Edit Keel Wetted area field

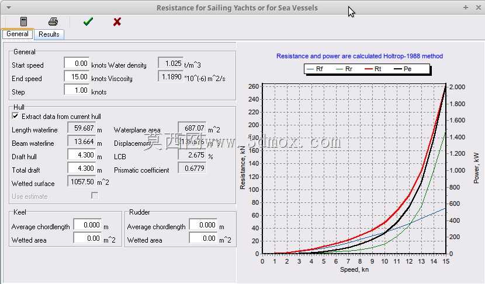point(88,239)
